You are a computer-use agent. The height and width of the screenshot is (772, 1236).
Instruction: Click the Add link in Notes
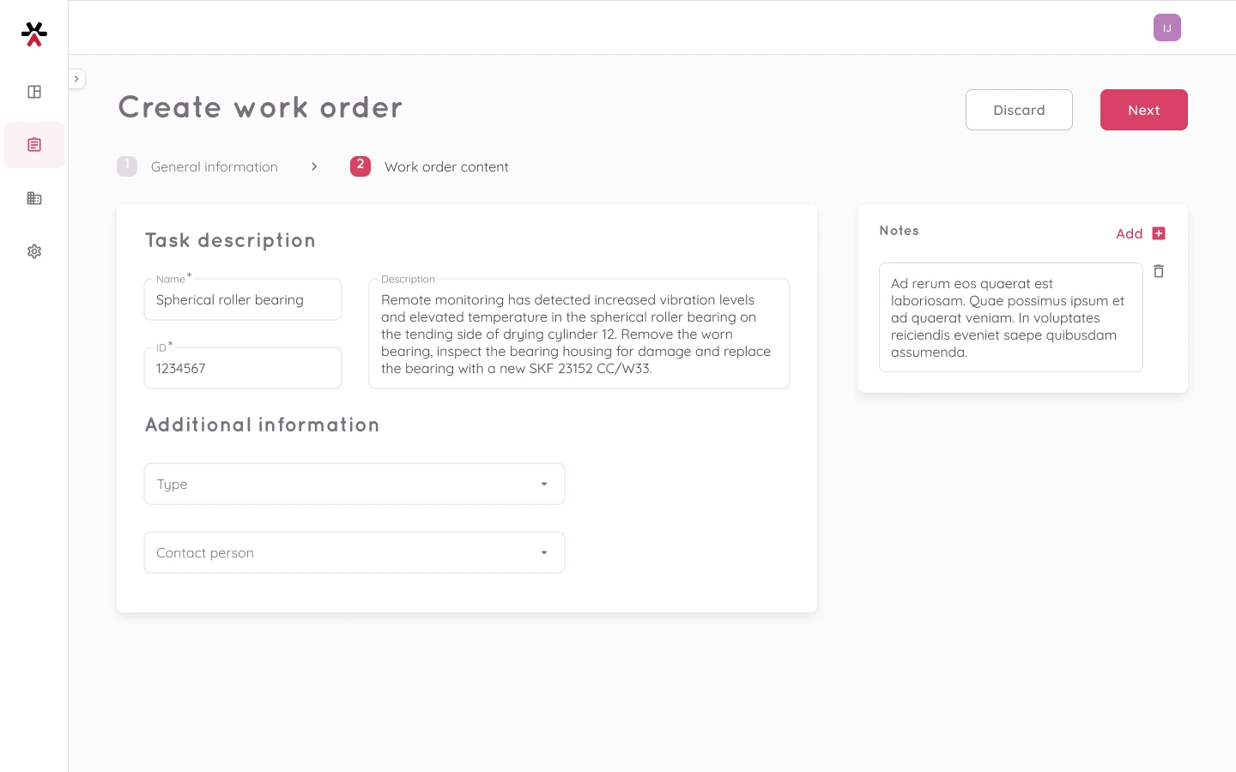1130,233
